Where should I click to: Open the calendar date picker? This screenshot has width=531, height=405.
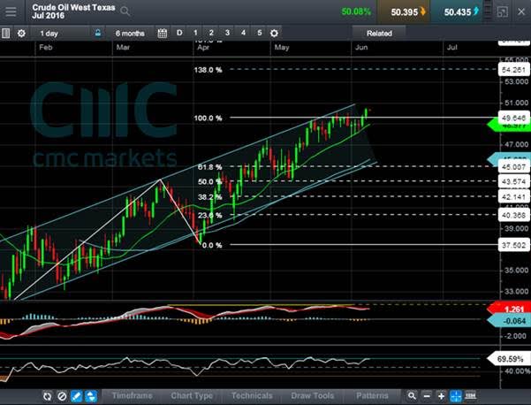point(163,34)
